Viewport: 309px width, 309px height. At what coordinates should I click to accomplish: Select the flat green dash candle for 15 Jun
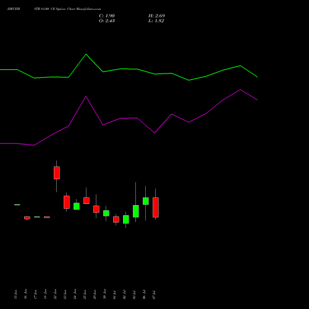17,205
